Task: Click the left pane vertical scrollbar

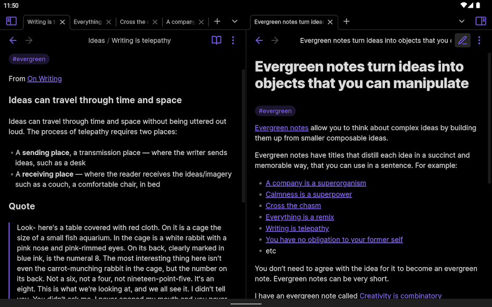Action: [243, 135]
